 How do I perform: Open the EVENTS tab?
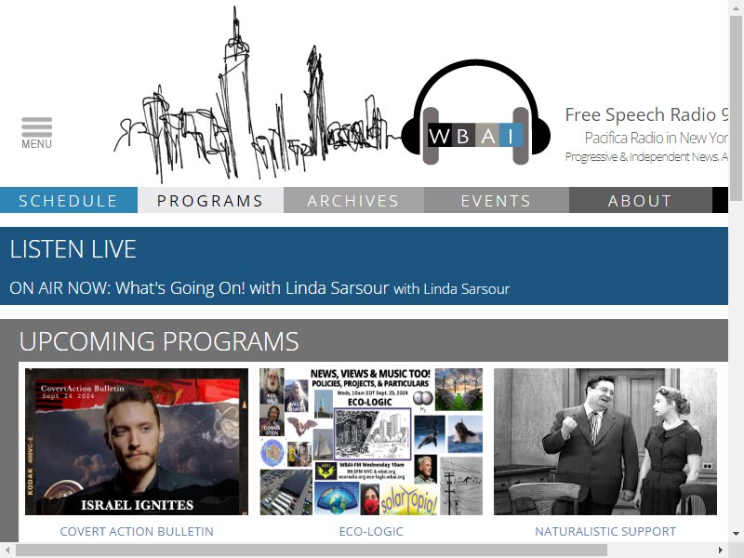tap(497, 200)
